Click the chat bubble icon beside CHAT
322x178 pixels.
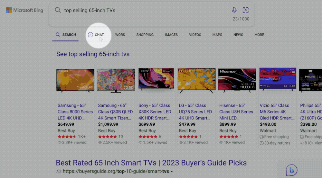click(90, 35)
